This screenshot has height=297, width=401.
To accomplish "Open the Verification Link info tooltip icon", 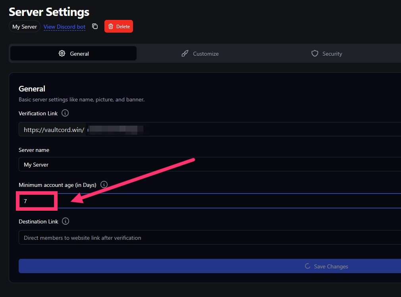I will coord(65,113).
